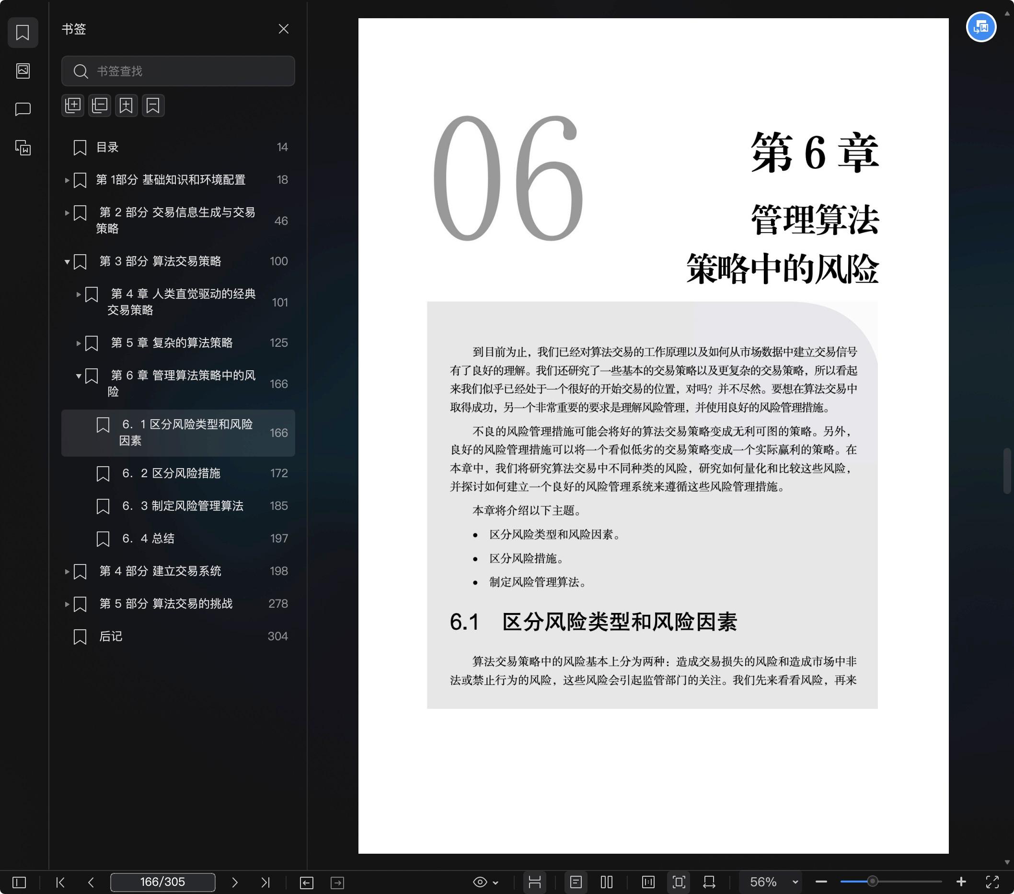This screenshot has height=894, width=1014.
Task: Expand 第 5 章 复杂的算法策略
Action: click(79, 343)
